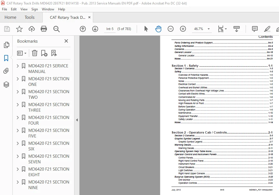
Task: Expand MD6420 F21 SECTION NINE bookmark
Action: [18, 182]
